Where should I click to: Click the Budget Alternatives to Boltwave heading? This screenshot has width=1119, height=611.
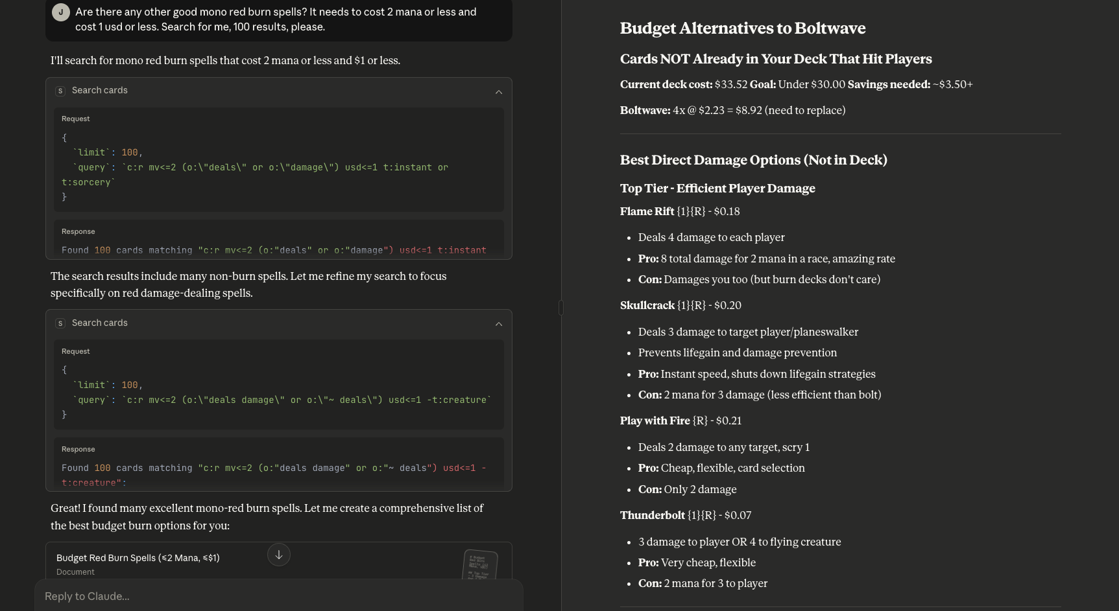click(742, 29)
